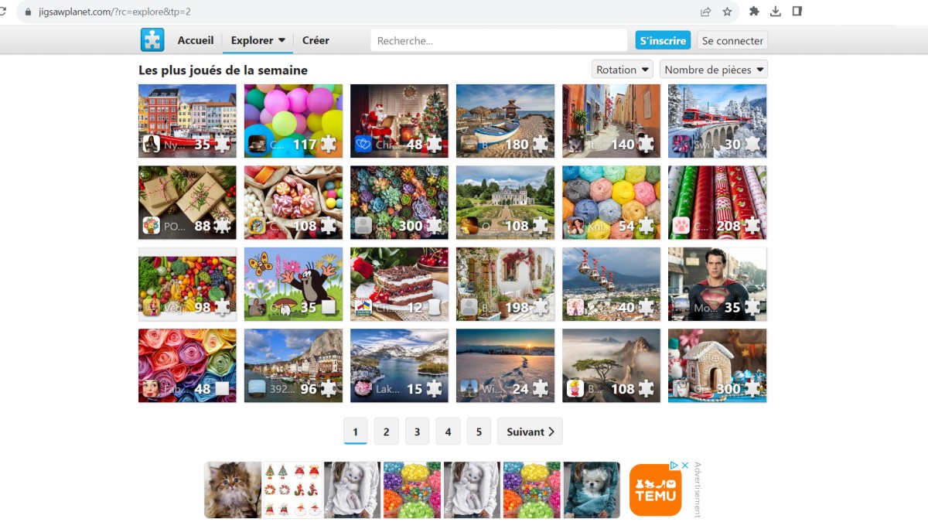Open the 300-piece succulents puzzle thumbnail
Screen dimensions: 928x522
399,197
